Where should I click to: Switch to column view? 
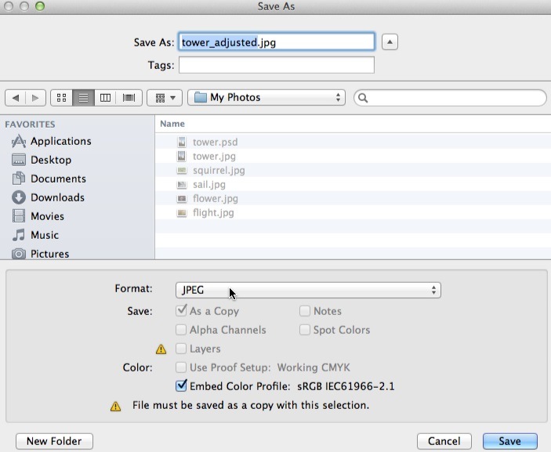(105, 98)
